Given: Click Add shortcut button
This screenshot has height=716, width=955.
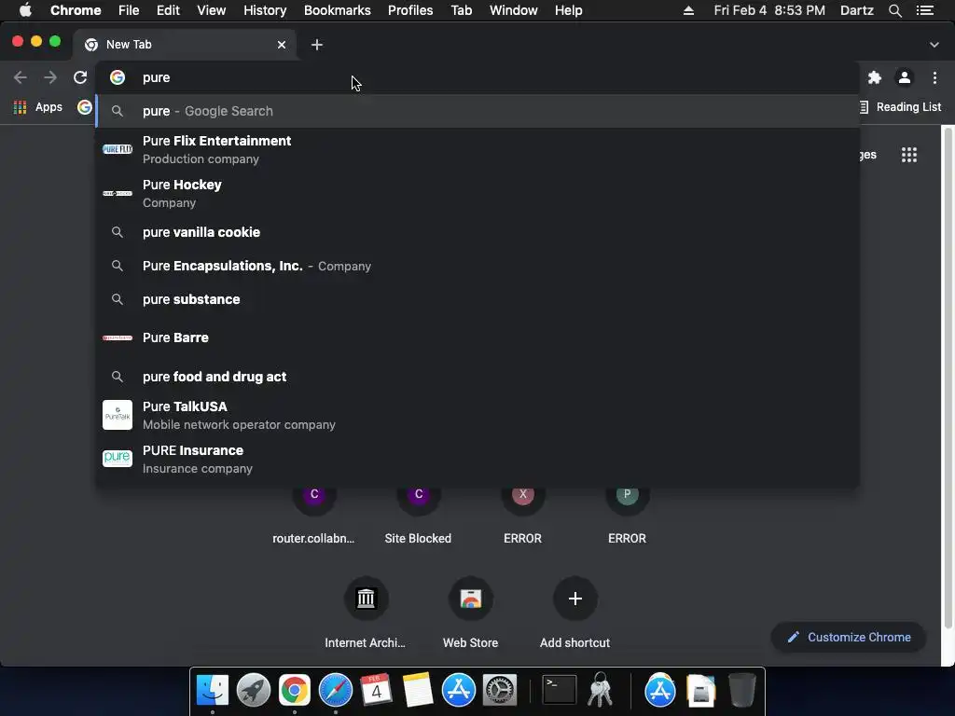Looking at the screenshot, I should (x=574, y=613).
